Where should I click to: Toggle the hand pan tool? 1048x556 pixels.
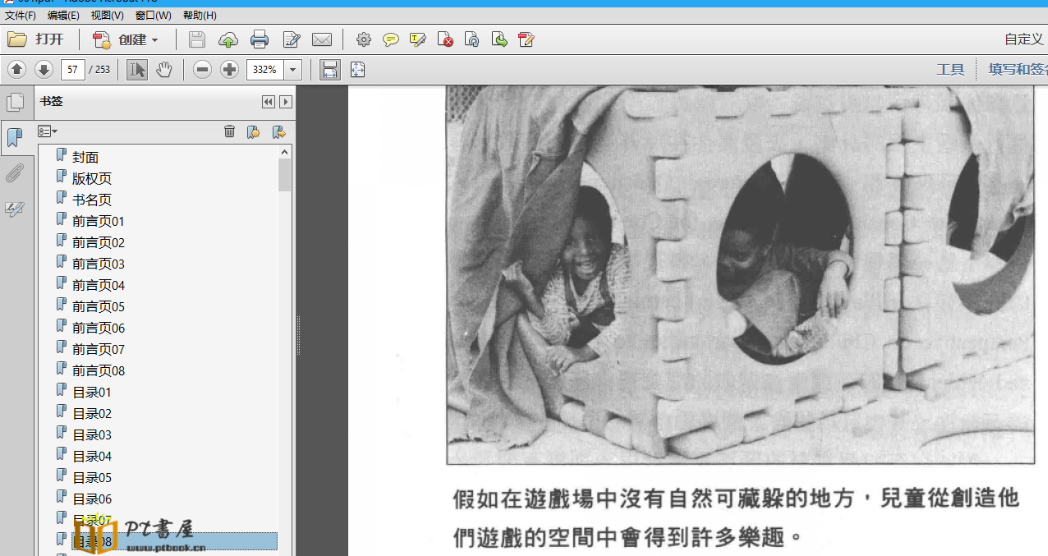click(x=164, y=70)
